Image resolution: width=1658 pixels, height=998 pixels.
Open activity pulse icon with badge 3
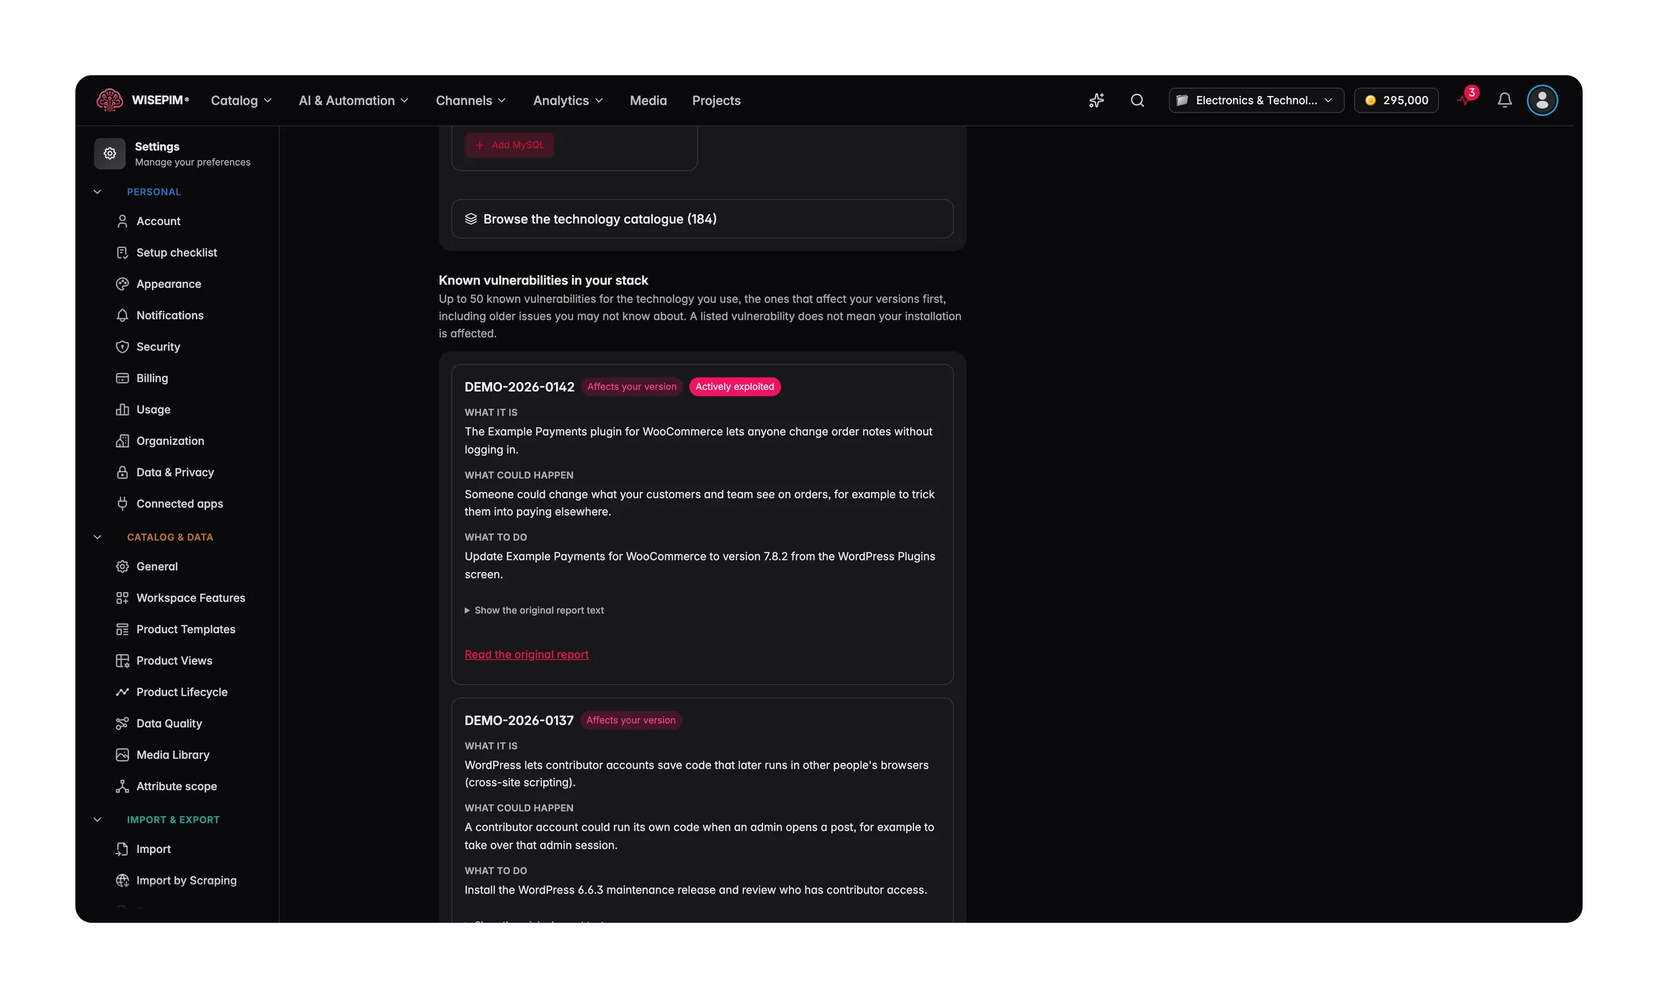click(1466, 99)
